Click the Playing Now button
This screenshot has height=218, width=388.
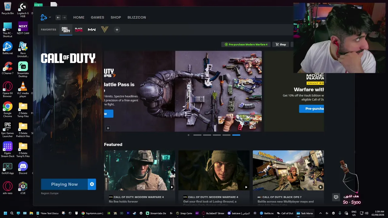pyautogui.click(x=64, y=184)
